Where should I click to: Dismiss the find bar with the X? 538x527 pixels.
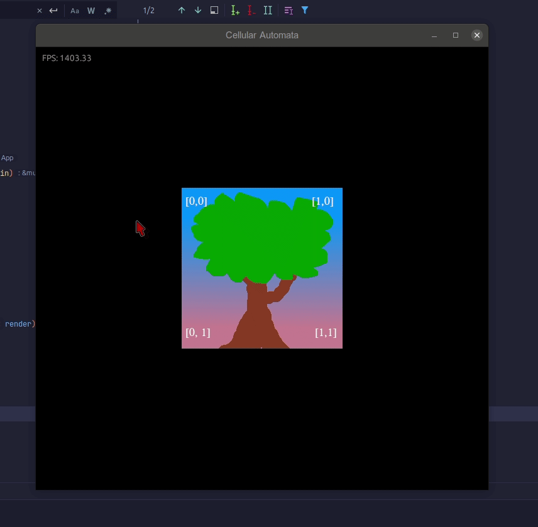(x=39, y=10)
